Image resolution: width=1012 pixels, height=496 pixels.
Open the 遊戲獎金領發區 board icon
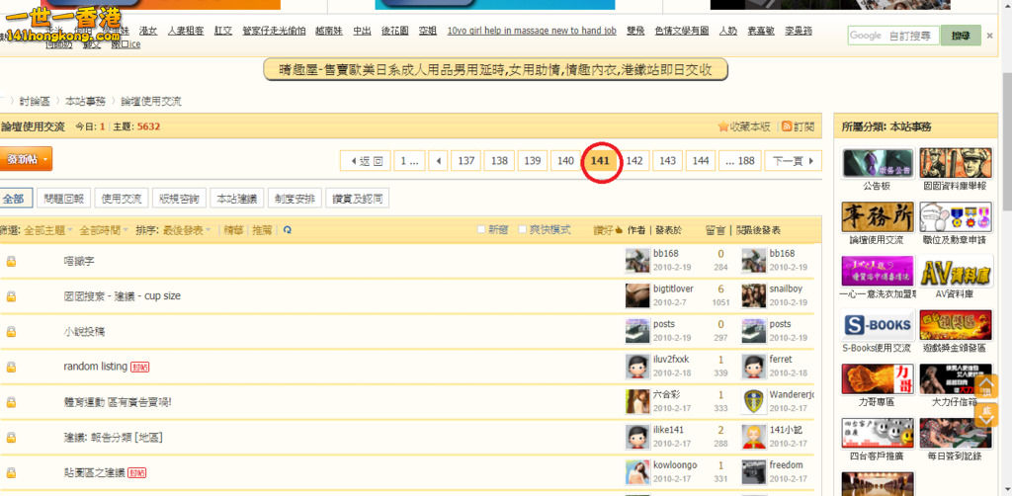(956, 325)
